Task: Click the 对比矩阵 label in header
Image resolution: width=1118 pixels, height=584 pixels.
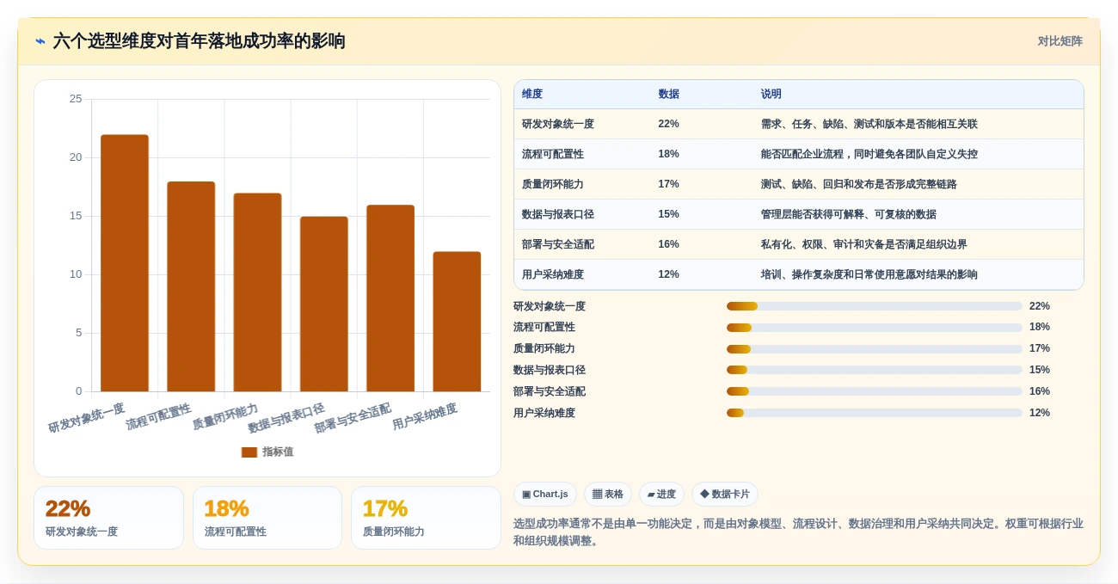Action: (x=1060, y=41)
